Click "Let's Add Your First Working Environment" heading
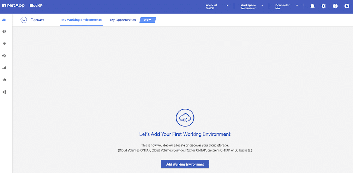 (185, 134)
